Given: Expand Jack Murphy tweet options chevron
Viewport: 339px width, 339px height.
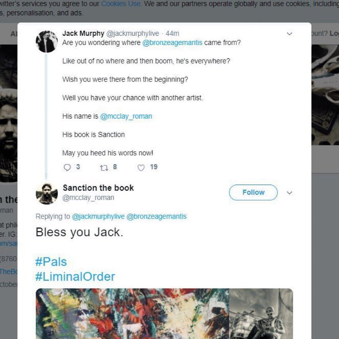Looking at the screenshot, I should 289,34.
